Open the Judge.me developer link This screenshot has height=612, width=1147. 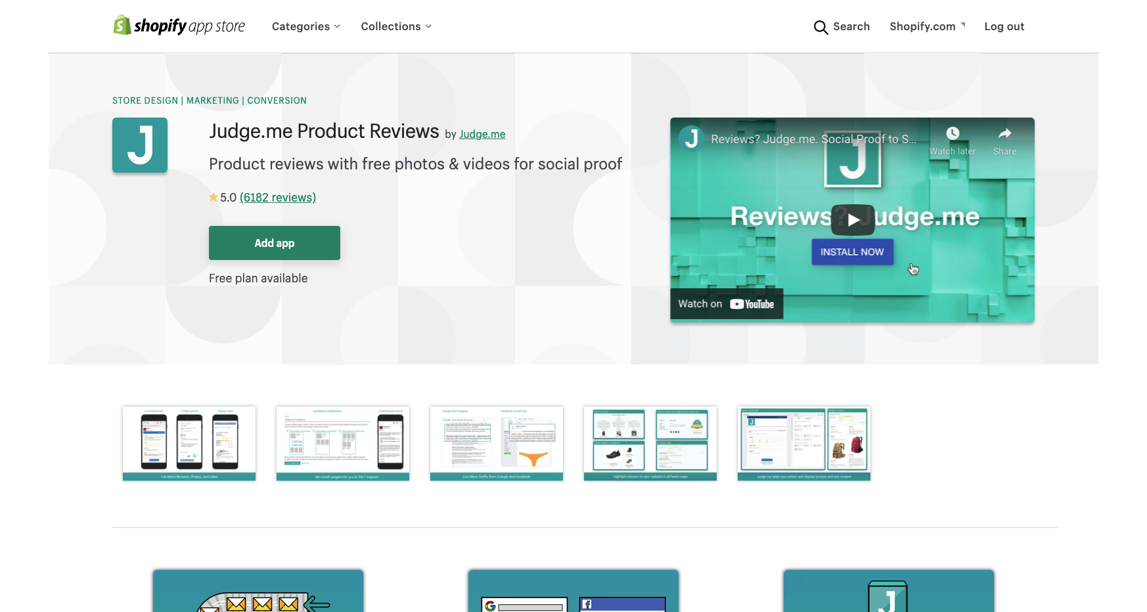[482, 134]
